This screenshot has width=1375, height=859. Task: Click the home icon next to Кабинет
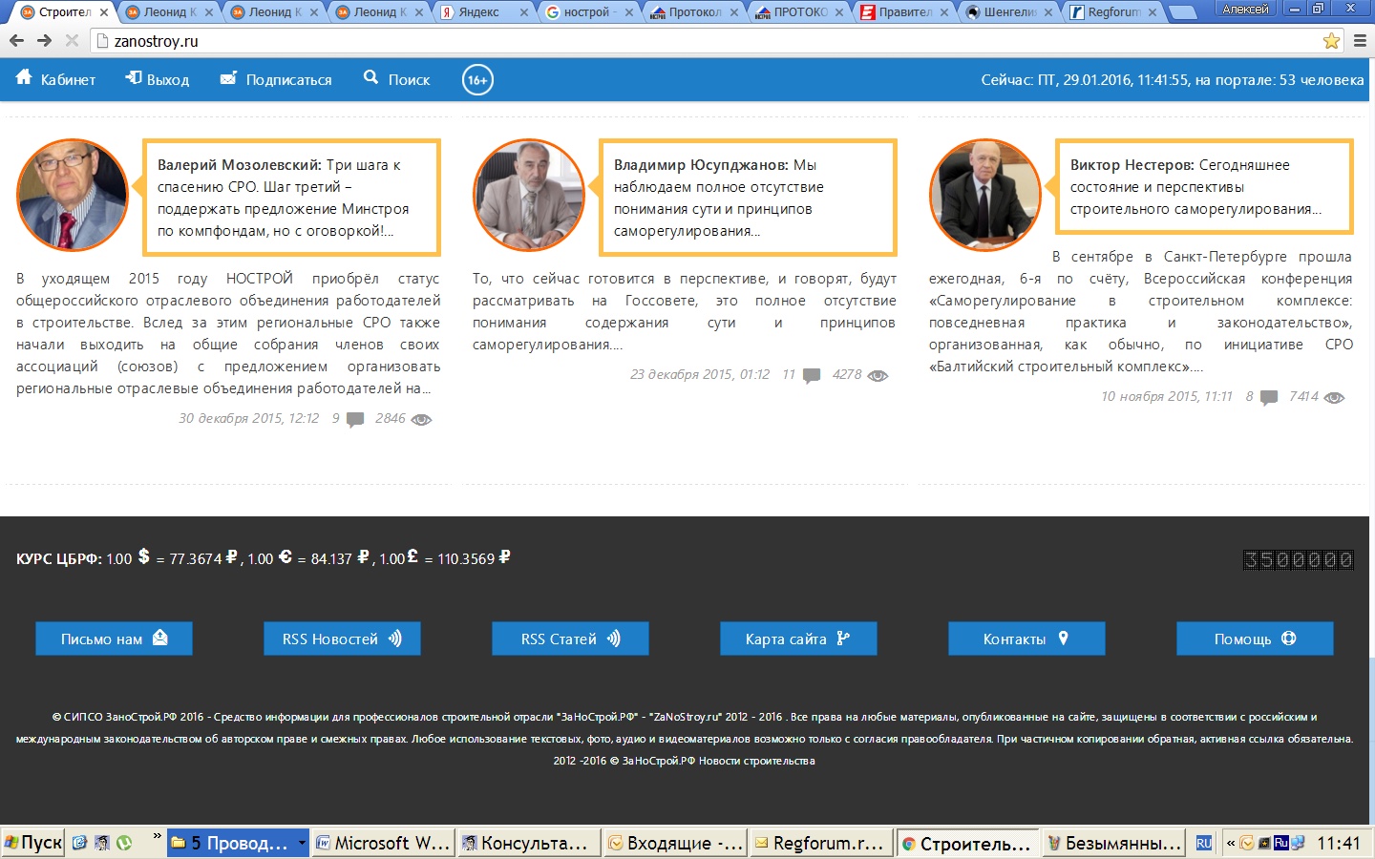click(24, 78)
